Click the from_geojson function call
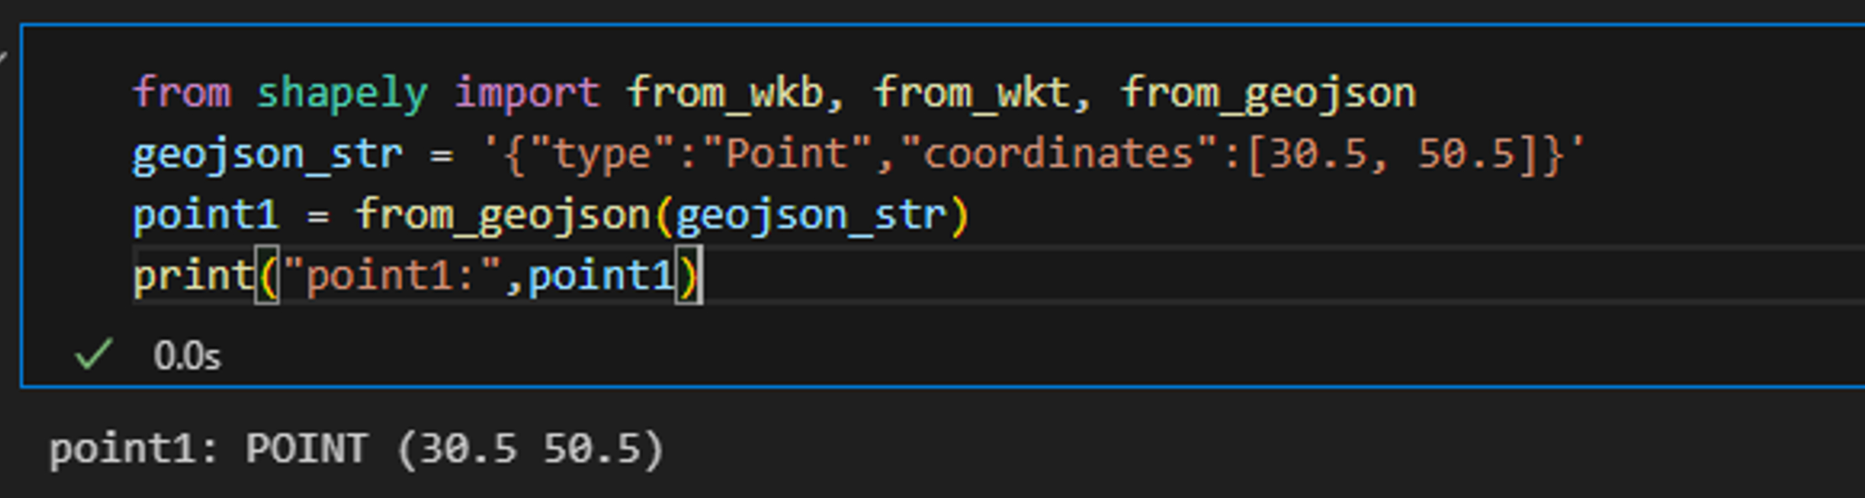Screen dimensions: 1865x498 [503, 215]
